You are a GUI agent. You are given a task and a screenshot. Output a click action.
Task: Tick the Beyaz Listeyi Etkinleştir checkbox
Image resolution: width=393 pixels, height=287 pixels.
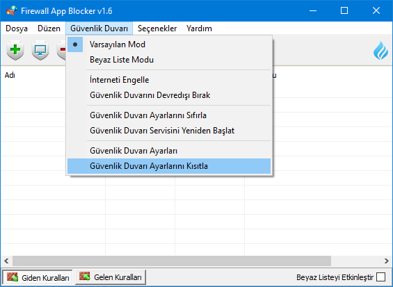coord(380,277)
